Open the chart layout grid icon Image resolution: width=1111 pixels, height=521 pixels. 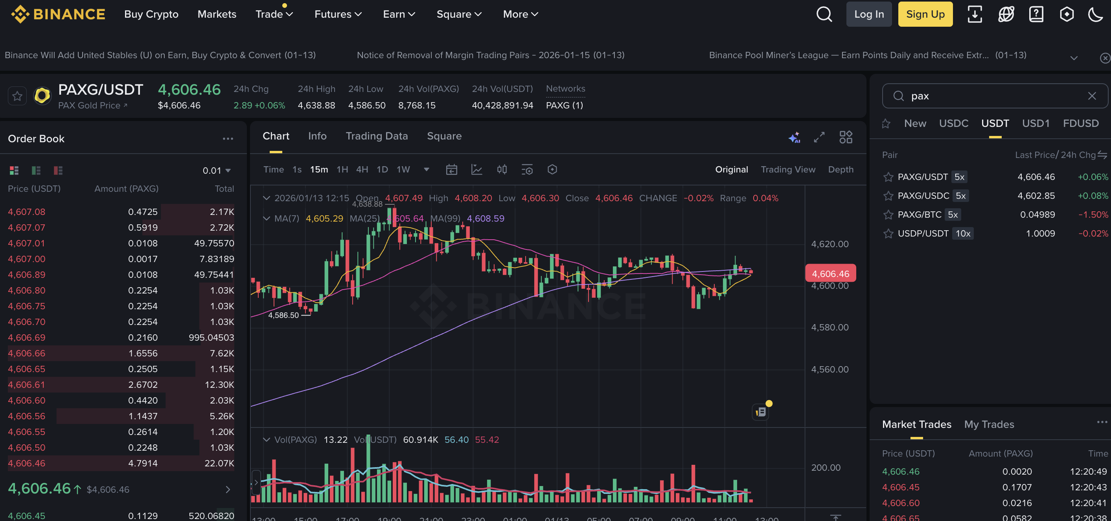point(846,137)
